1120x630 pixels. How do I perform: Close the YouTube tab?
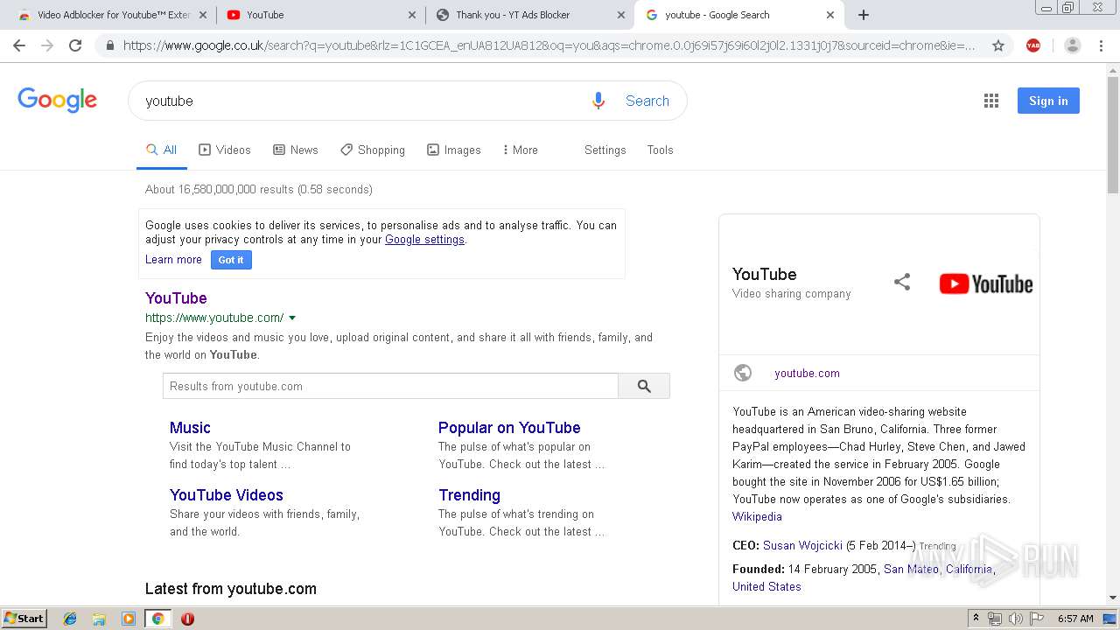pos(413,15)
